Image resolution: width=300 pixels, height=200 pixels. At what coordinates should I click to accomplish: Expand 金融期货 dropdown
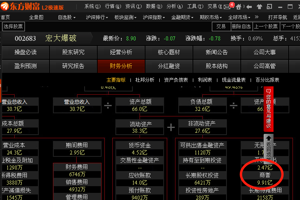click(x=182, y=17)
